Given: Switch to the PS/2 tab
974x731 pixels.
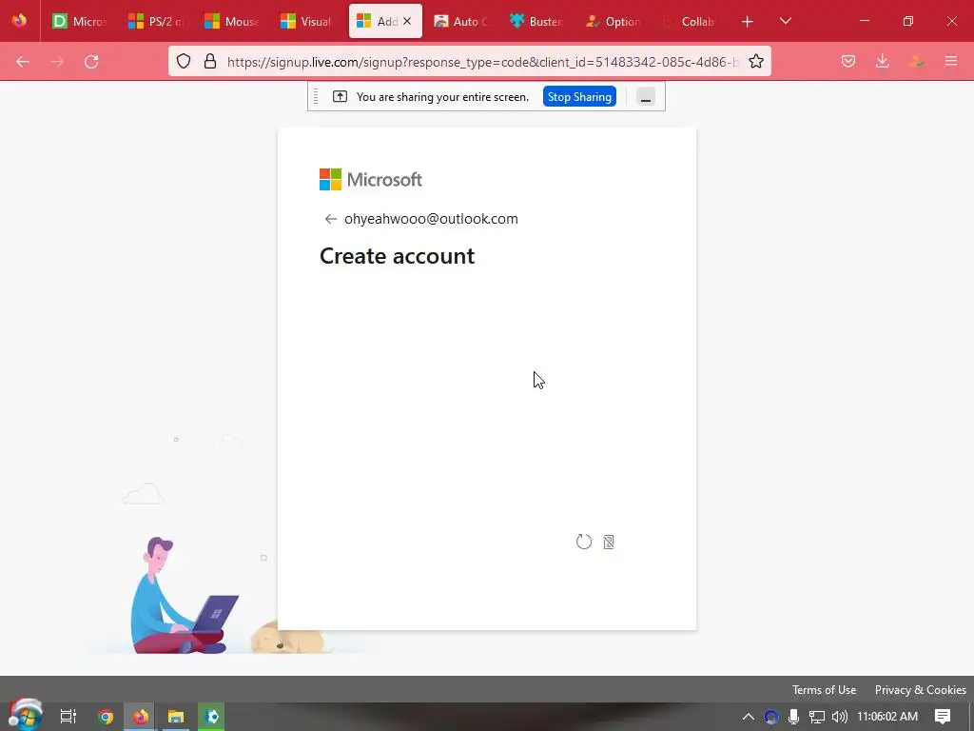Looking at the screenshot, I should 156,21.
